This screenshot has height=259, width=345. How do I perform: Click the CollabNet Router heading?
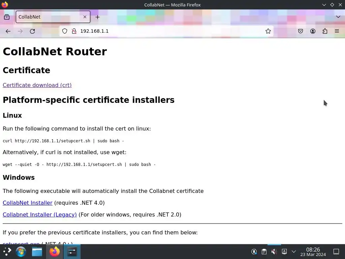(55, 52)
